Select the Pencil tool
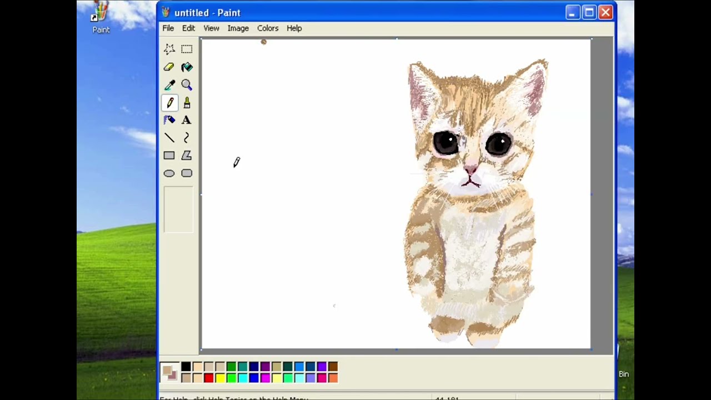 coord(169,102)
